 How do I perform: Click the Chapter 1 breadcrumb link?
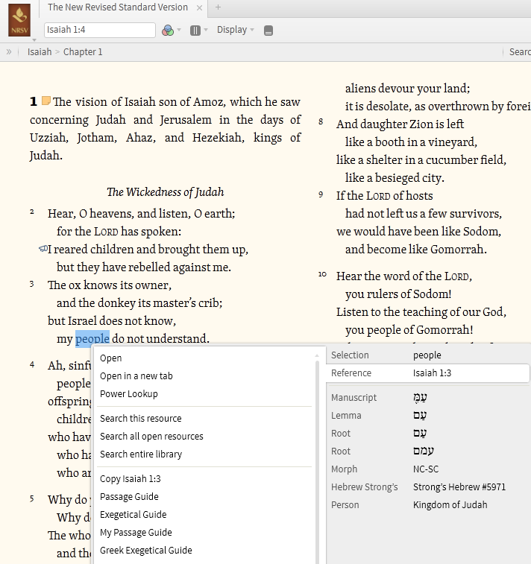tap(83, 52)
